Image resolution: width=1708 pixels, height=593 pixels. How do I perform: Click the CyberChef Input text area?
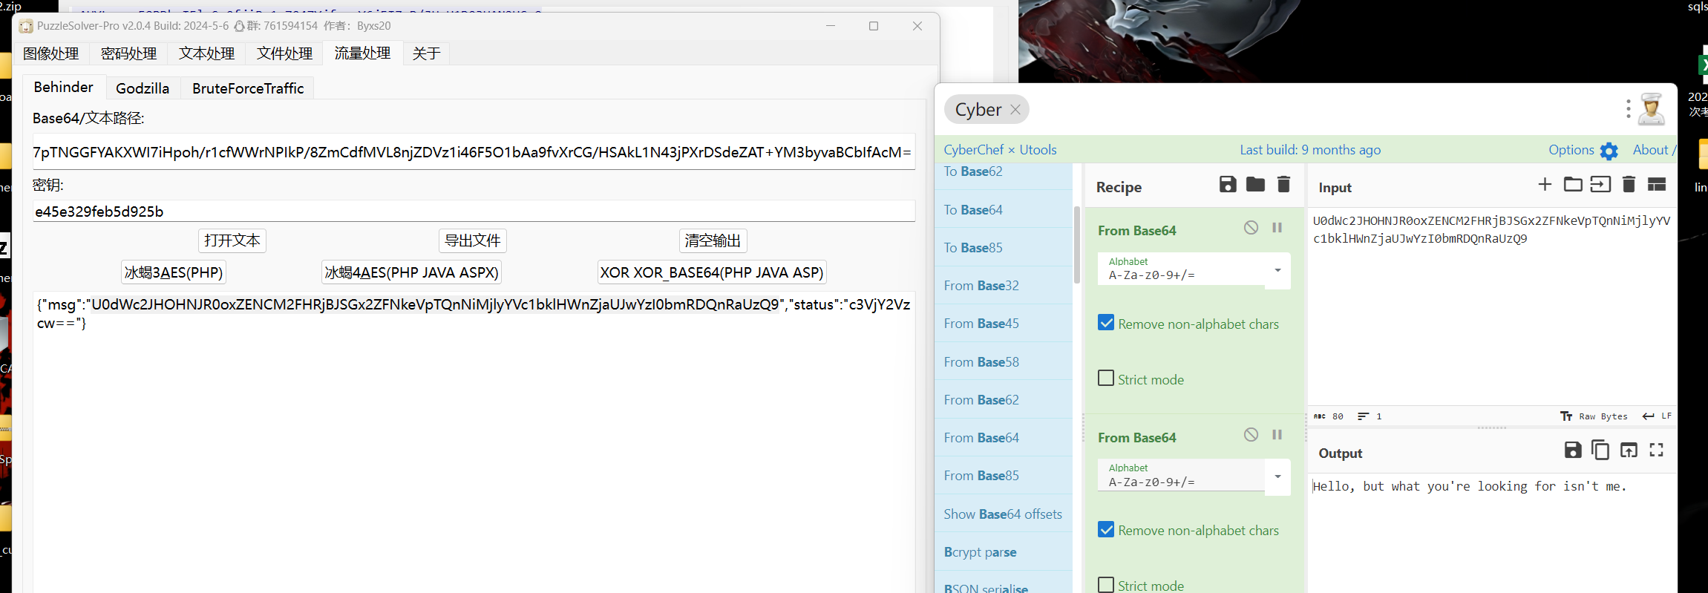1492,306
